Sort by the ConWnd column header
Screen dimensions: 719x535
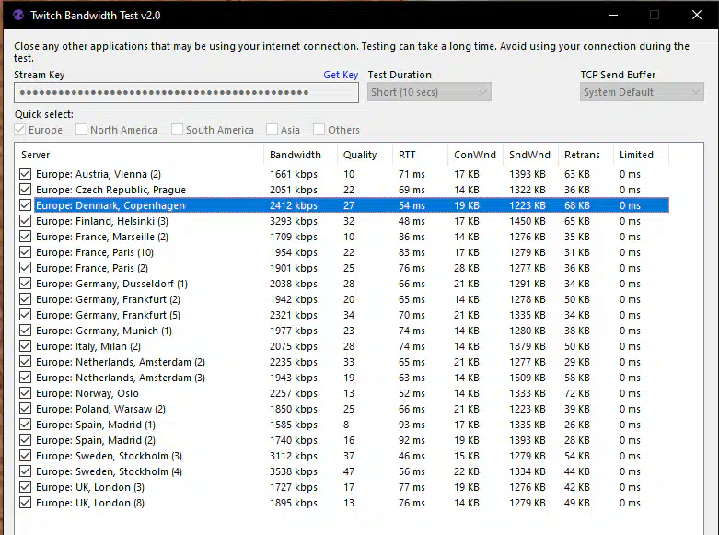(475, 155)
